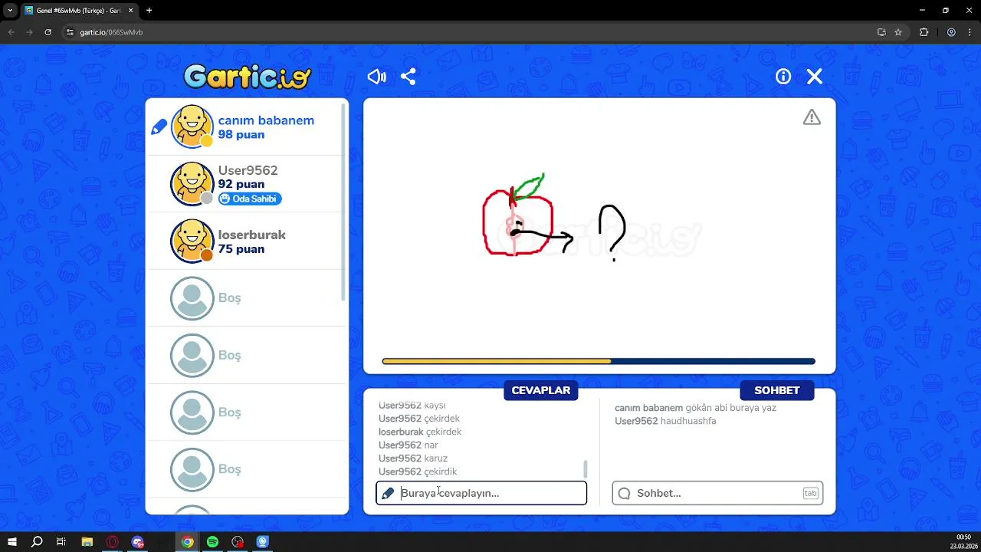Share the room via share icon

point(408,77)
